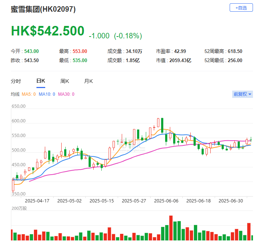Click 最高 value 553.00
The image size is (265, 251).
point(80,51)
